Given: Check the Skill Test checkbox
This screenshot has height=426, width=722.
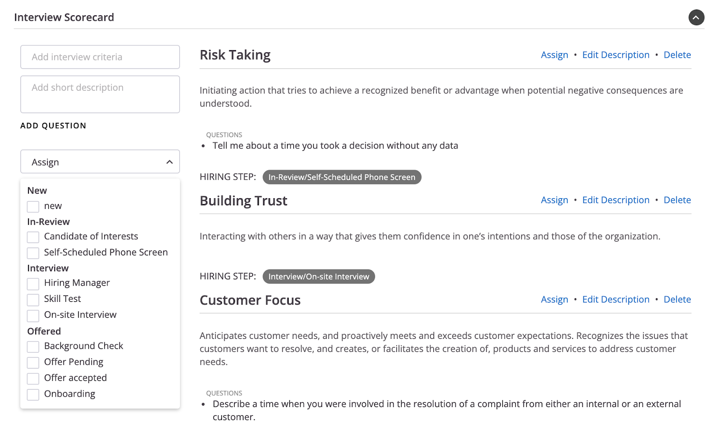Looking at the screenshot, I should point(33,300).
